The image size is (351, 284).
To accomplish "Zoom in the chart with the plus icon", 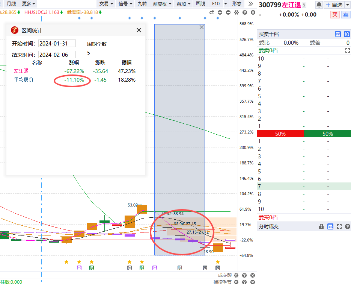I will [x=220, y=12].
